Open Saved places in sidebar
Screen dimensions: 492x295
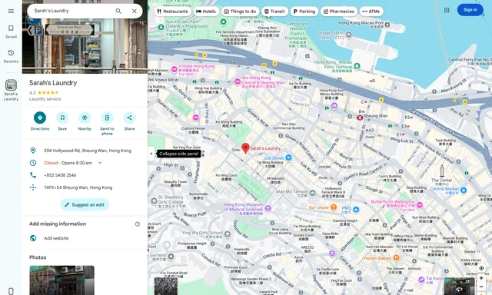pyautogui.click(x=11, y=31)
